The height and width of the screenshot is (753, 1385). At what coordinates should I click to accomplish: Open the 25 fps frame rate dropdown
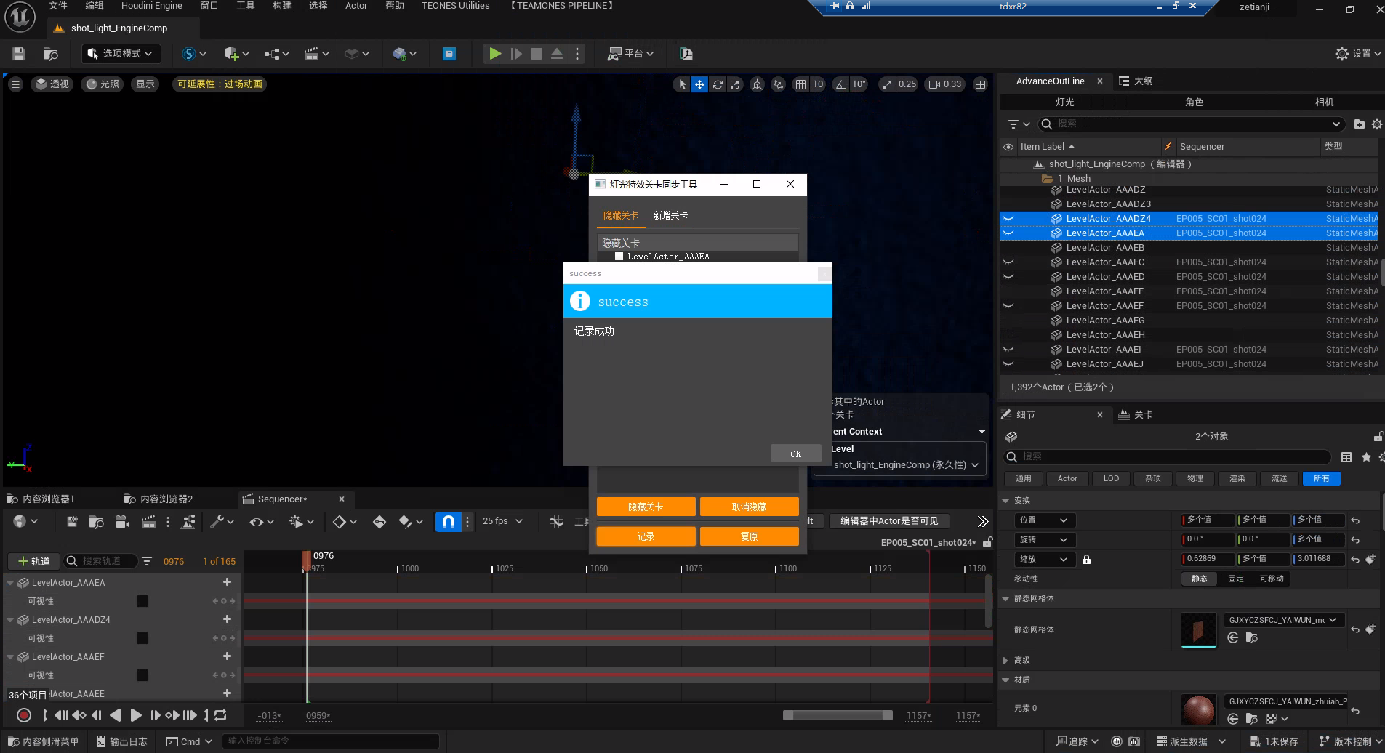502,521
